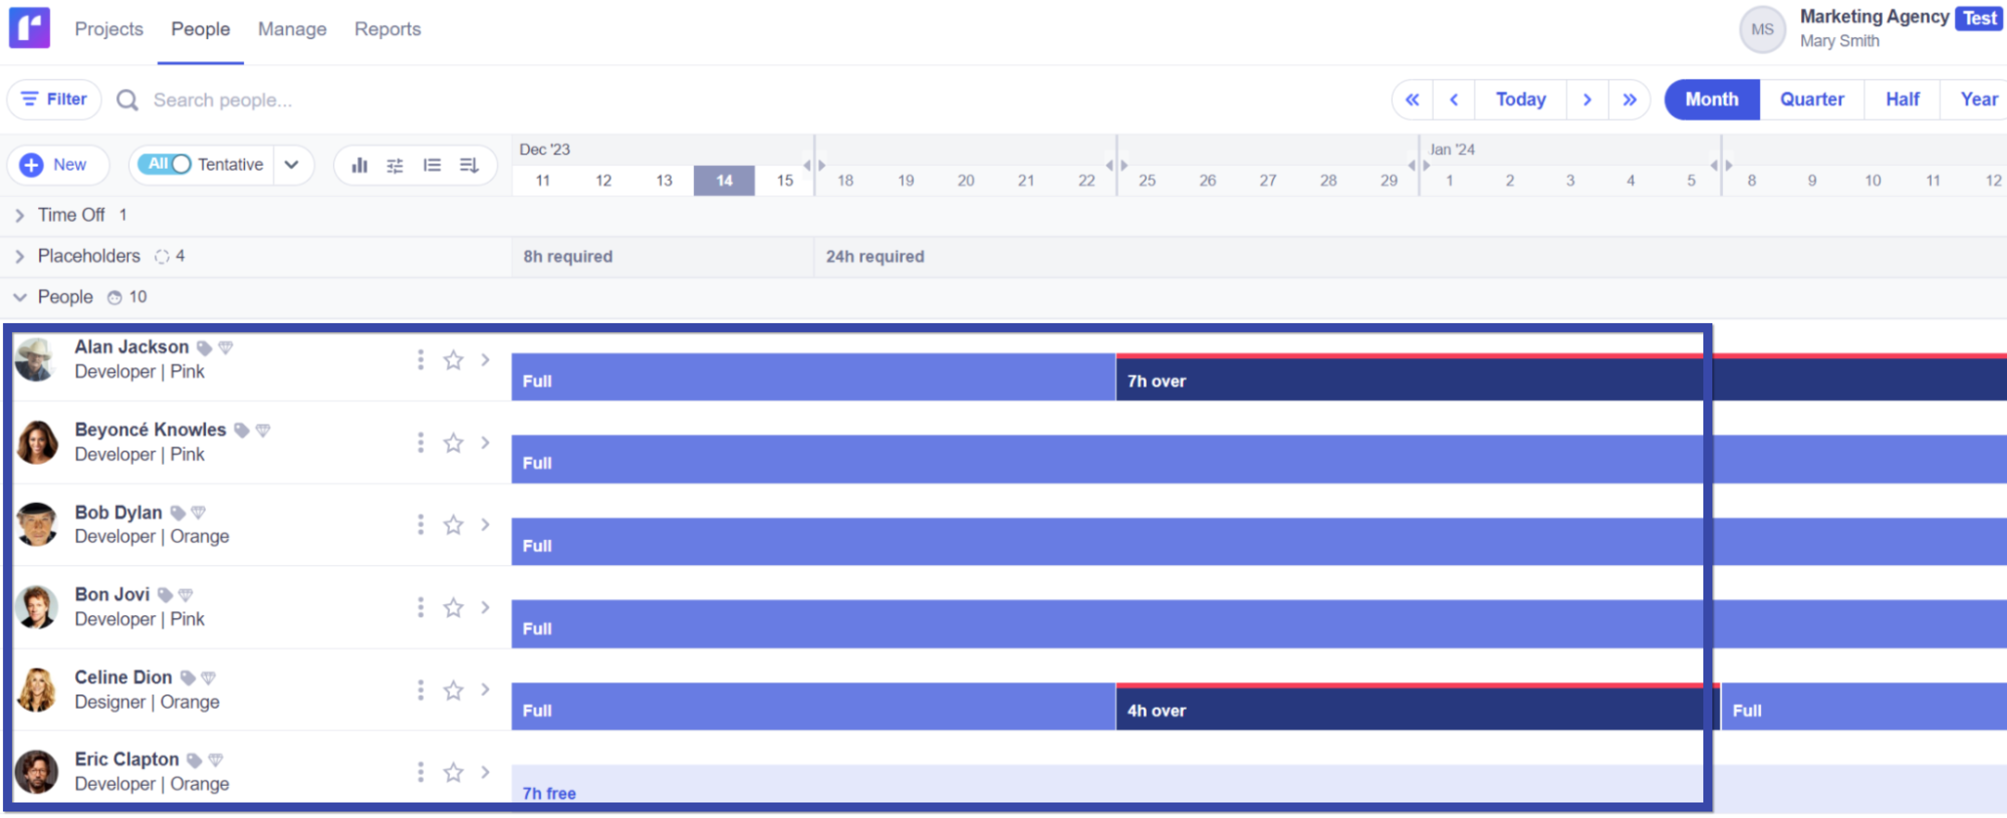Click Bob Dylan's diamond skills icon
Viewport: 2007px width, 818px height.
tap(199, 513)
